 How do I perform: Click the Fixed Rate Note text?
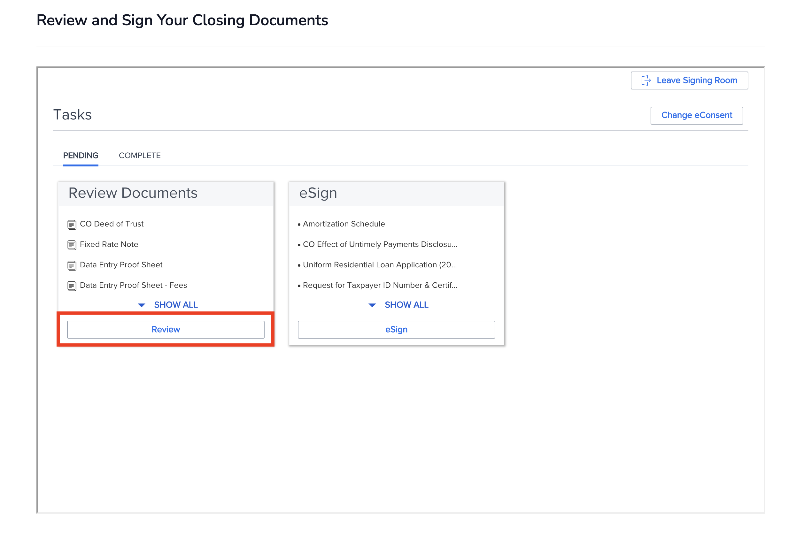(x=109, y=244)
